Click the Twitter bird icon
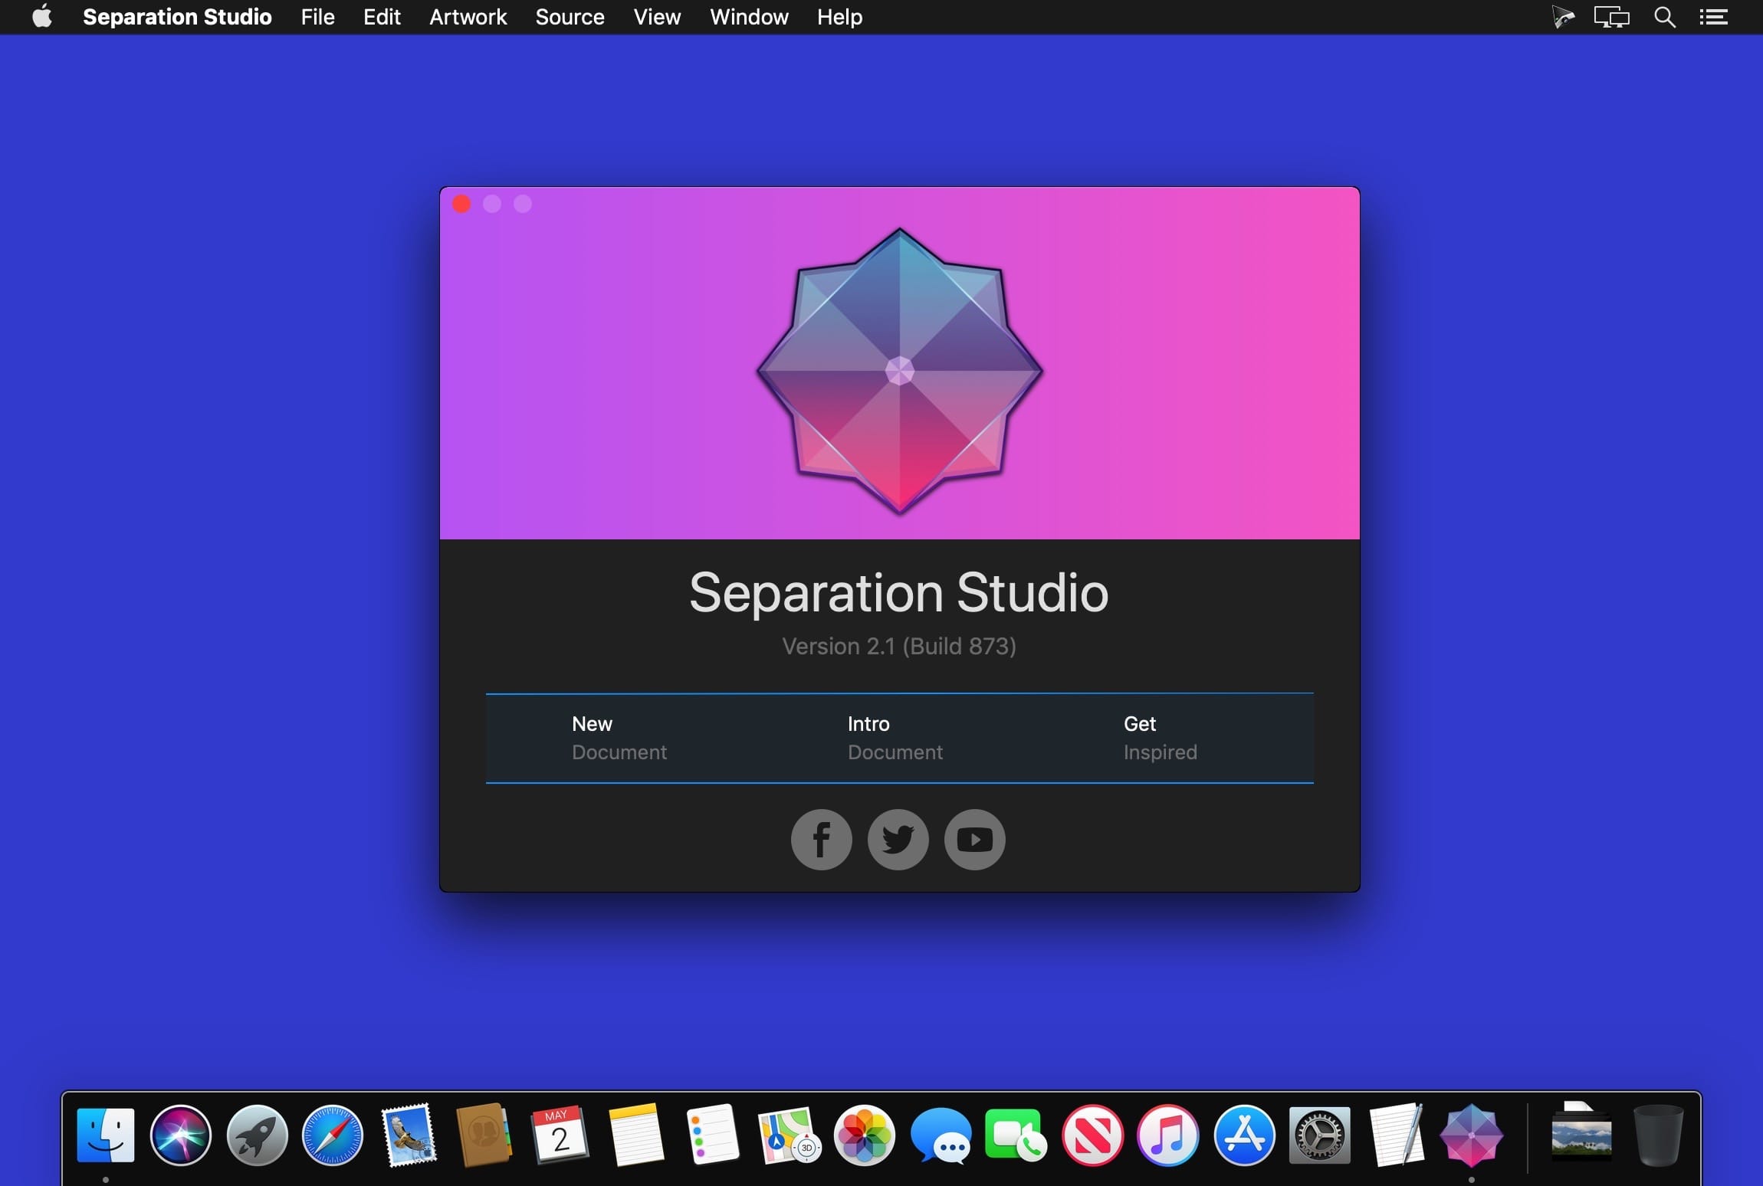Viewport: 1763px width, 1186px height. [898, 840]
